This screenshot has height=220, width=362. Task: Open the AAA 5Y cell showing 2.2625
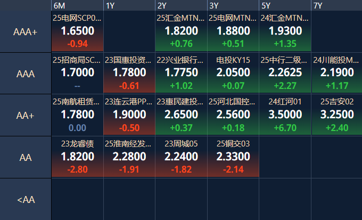coord(285,74)
